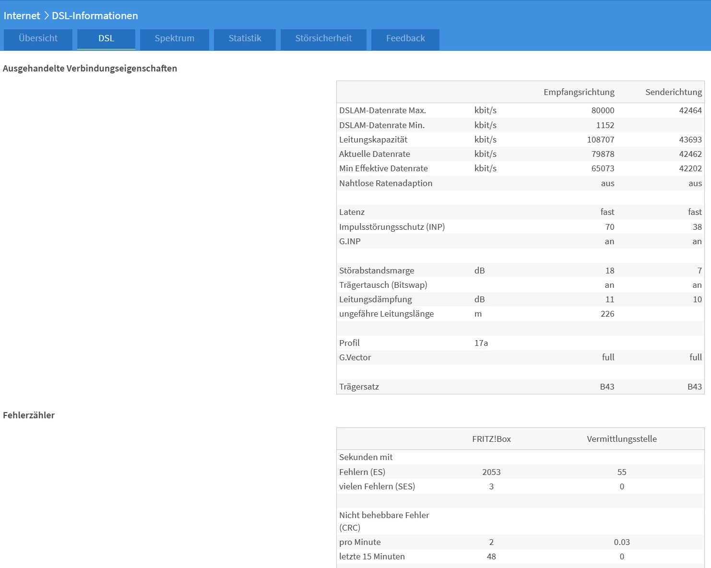Open the Übersicht tab

tap(38, 38)
